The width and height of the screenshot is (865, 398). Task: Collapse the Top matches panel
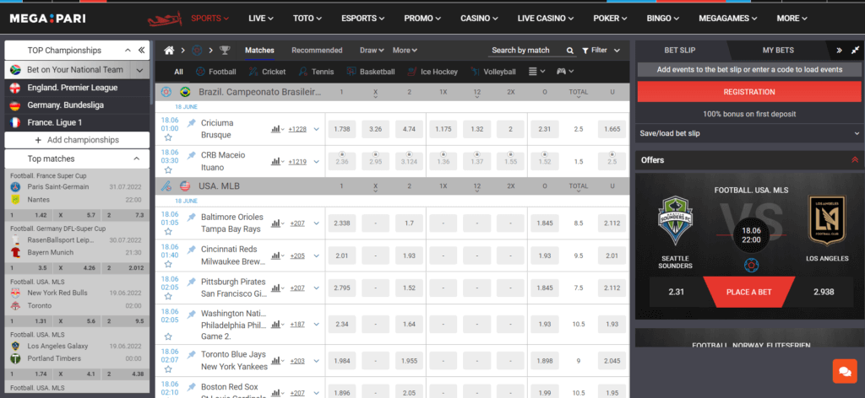click(136, 159)
